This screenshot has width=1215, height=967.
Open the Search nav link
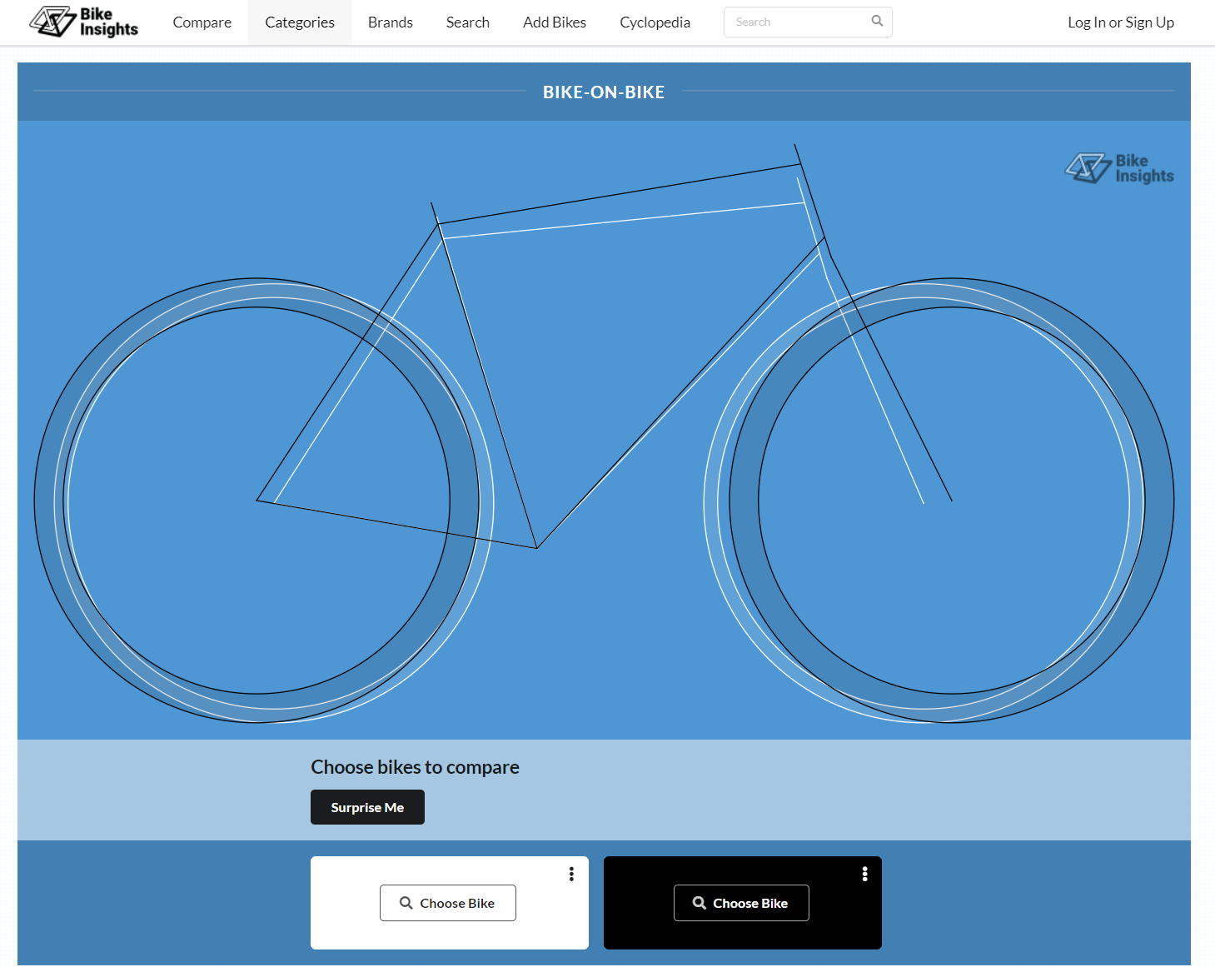click(x=468, y=22)
